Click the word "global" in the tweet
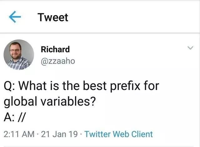 coord(18,102)
